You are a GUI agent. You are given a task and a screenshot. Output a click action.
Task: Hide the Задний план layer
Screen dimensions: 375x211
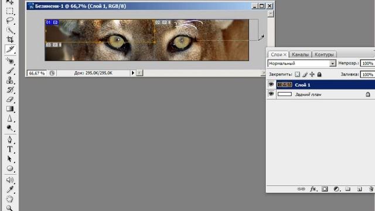click(x=271, y=94)
